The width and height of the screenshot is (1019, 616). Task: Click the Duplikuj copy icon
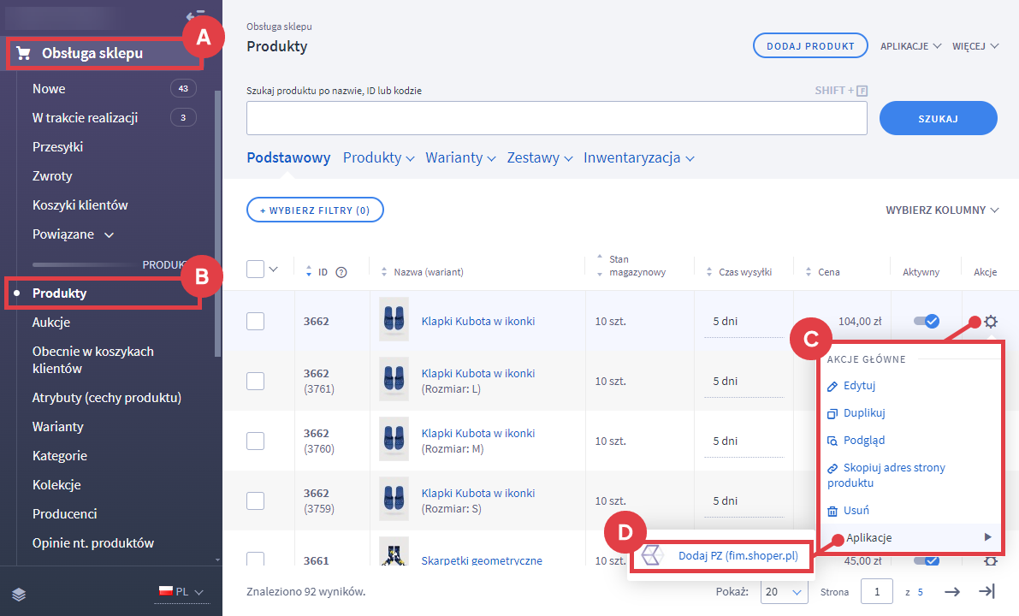click(832, 413)
